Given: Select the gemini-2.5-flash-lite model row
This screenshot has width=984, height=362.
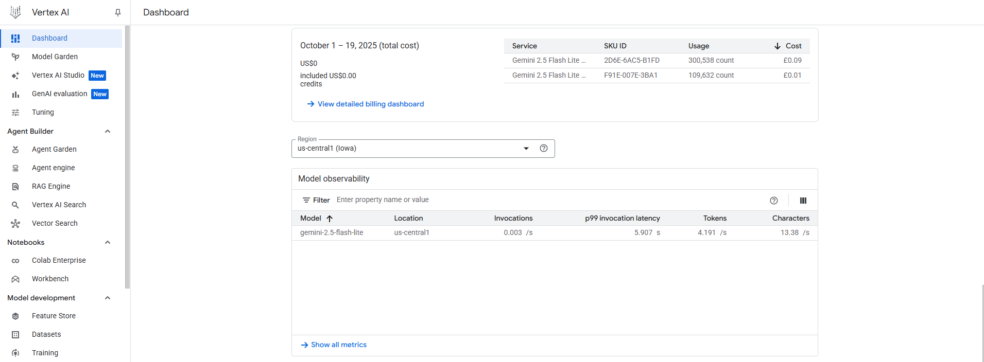Looking at the screenshot, I should pyautogui.click(x=555, y=233).
